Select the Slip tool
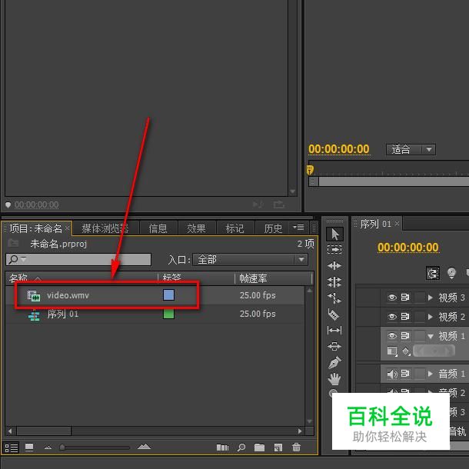 point(334,330)
